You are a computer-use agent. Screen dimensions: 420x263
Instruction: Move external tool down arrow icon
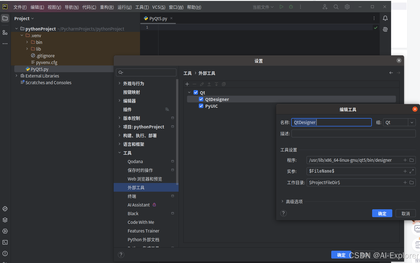(216, 84)
